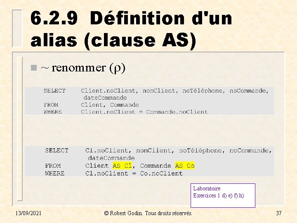The image size is (297, 223).
Task: Click "Cl.noClient," in the second SELECT line
Action: [x=108, y=150]
